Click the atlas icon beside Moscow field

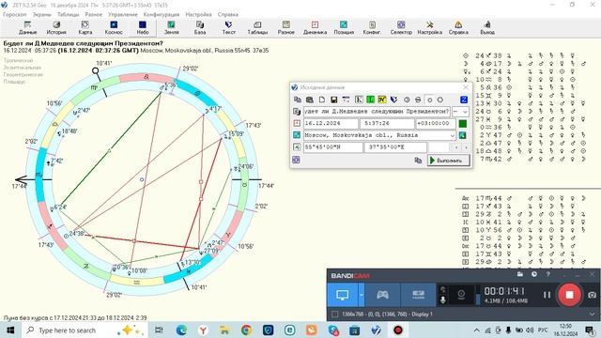point(297,135)
